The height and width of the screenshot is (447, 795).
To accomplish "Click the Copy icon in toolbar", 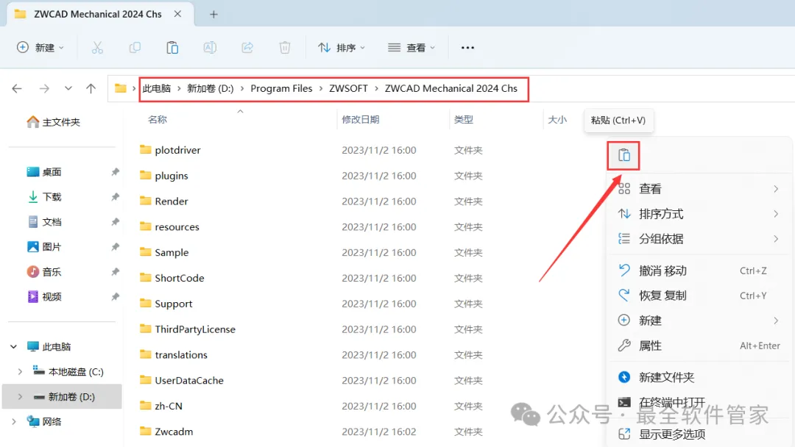I will point(135,48).
